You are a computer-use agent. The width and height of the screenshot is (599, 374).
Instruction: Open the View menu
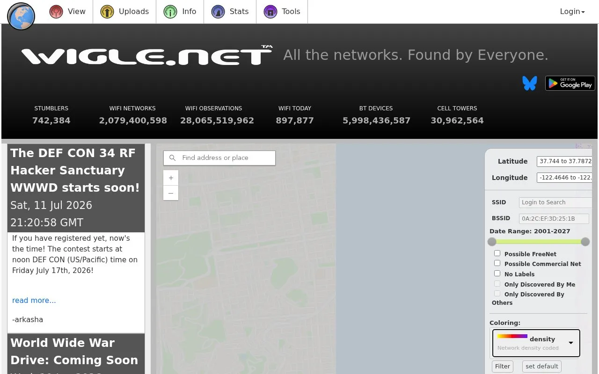68,12
